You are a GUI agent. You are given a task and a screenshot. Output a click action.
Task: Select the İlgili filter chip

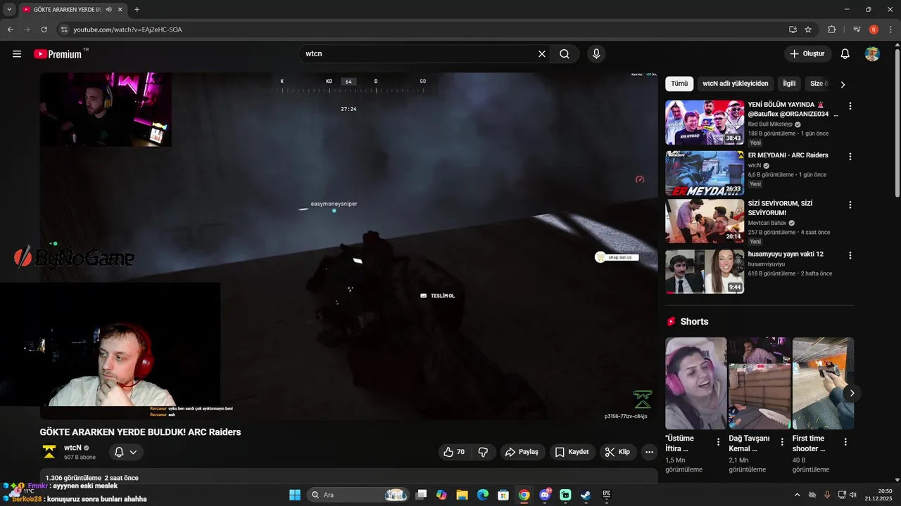point(789,84)
